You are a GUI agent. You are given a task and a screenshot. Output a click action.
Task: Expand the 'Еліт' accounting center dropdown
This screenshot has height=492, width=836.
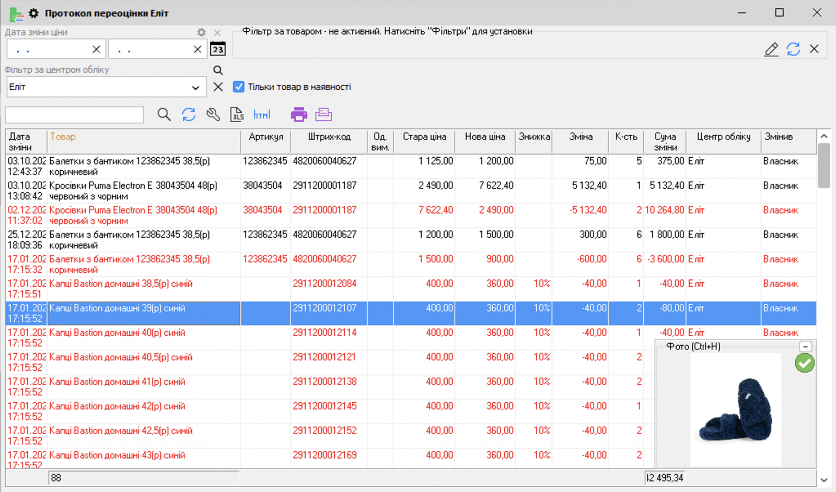point(195,87)
